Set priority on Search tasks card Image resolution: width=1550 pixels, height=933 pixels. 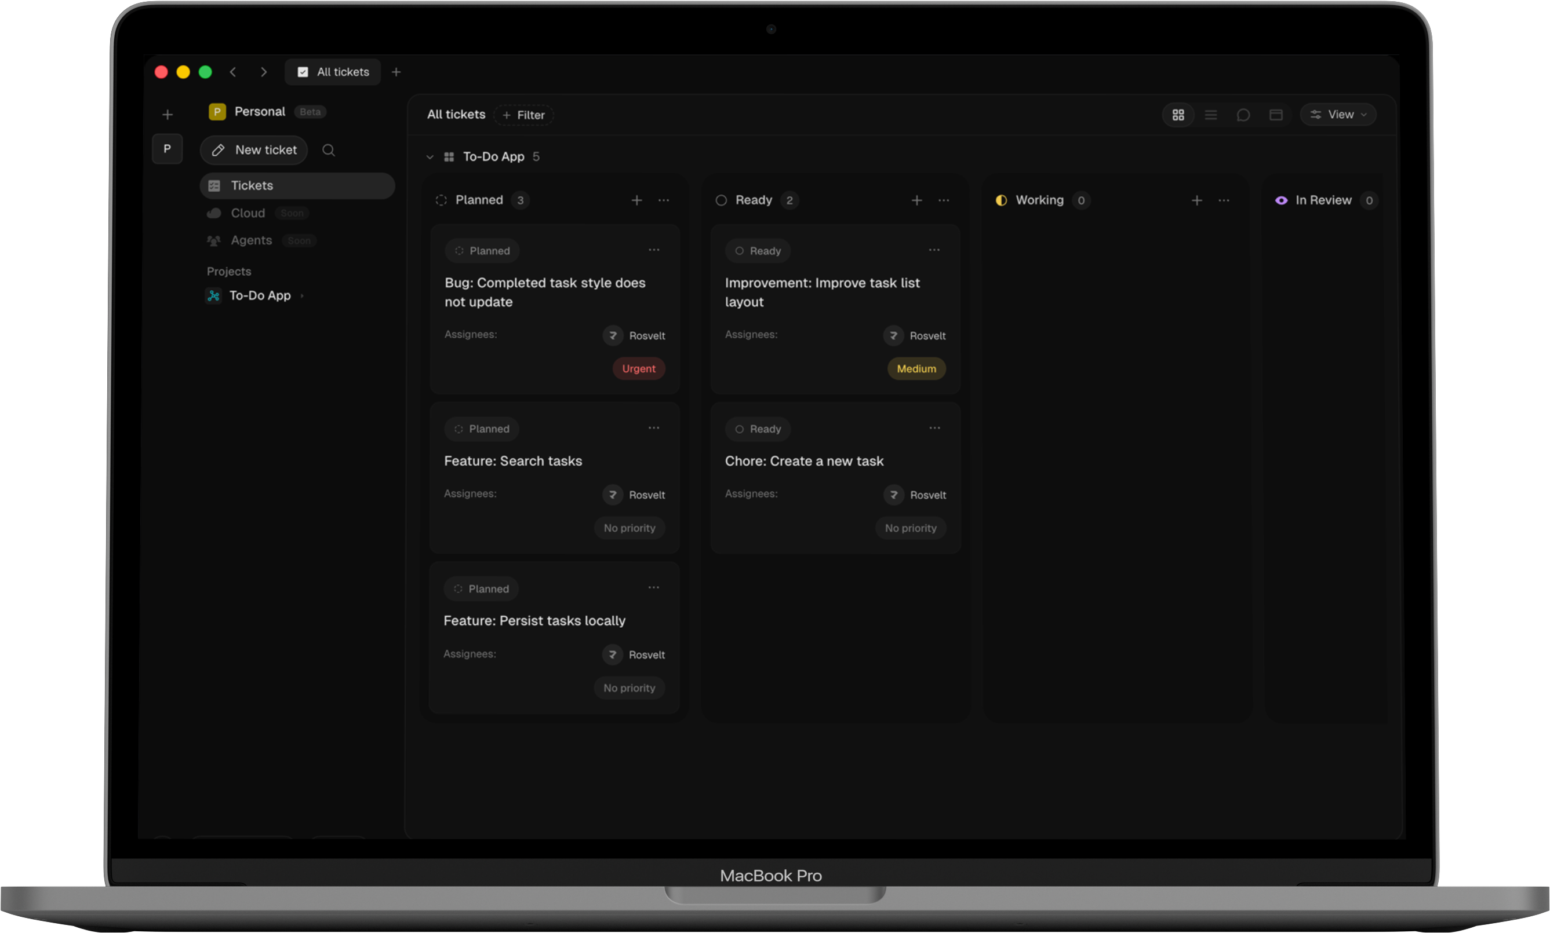629,528
